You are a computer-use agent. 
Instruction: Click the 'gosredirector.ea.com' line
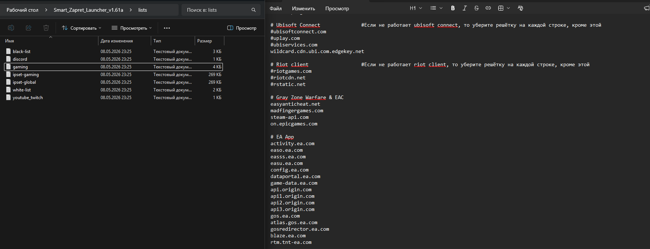coord(300,229)
